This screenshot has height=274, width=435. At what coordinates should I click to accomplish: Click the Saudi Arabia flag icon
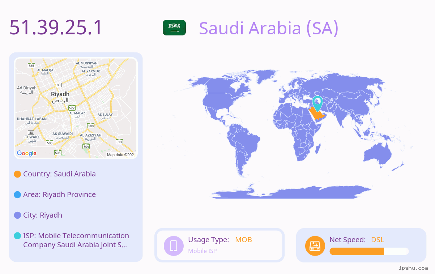pos(174,28)
